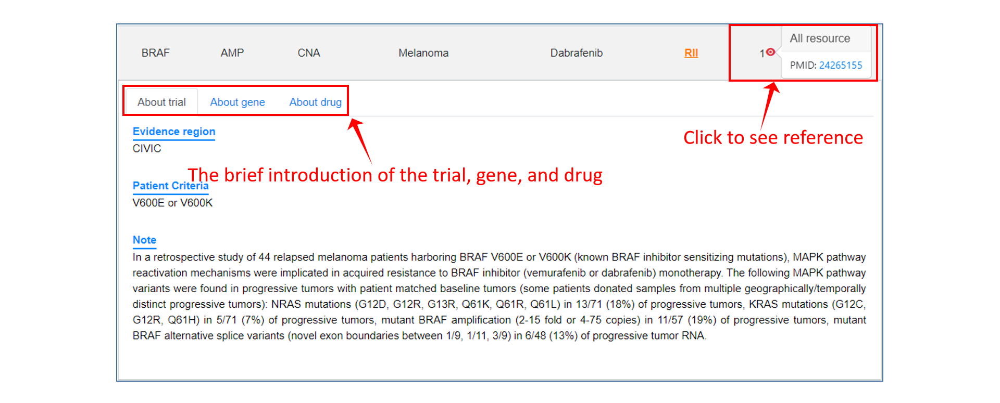The width and height of the screenshot is (1000, 403).
Task: Click the CIVIC evidence source text
Action: 147,149
